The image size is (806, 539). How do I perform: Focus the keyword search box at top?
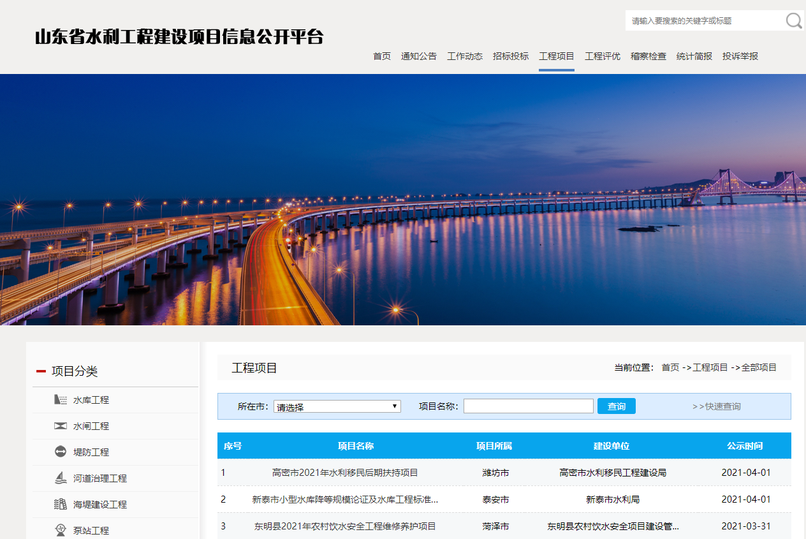click(705, 21)
